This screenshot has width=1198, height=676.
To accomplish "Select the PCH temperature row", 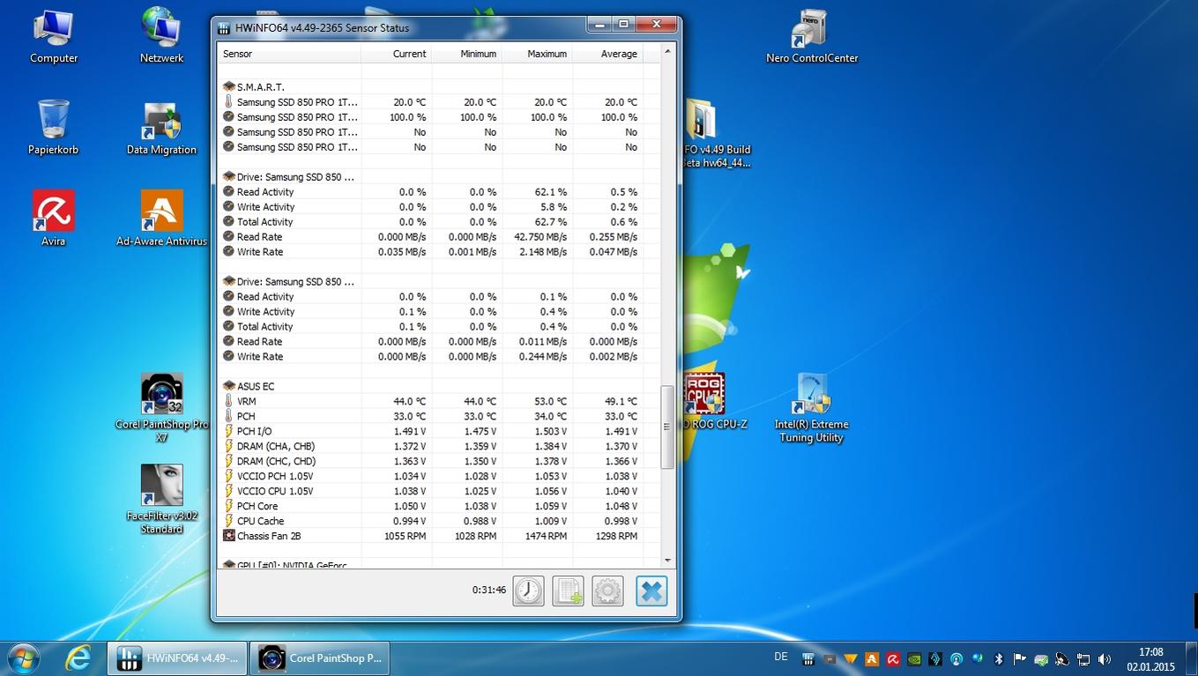I will pyautogui.click(x=430, y=416).
